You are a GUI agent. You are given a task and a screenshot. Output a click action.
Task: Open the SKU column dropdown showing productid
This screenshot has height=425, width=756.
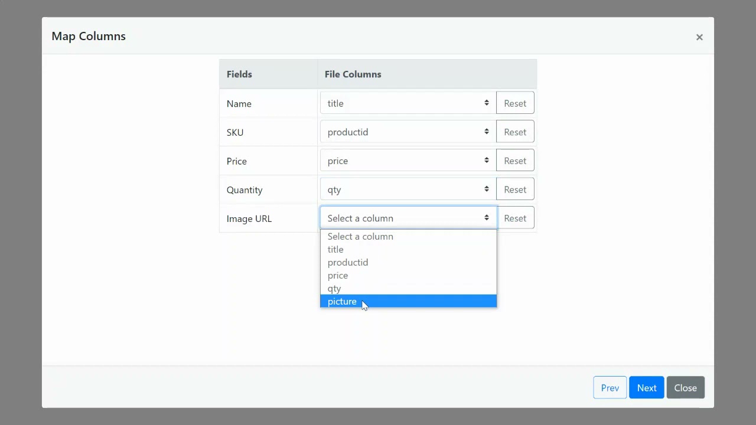pos(408,132)
